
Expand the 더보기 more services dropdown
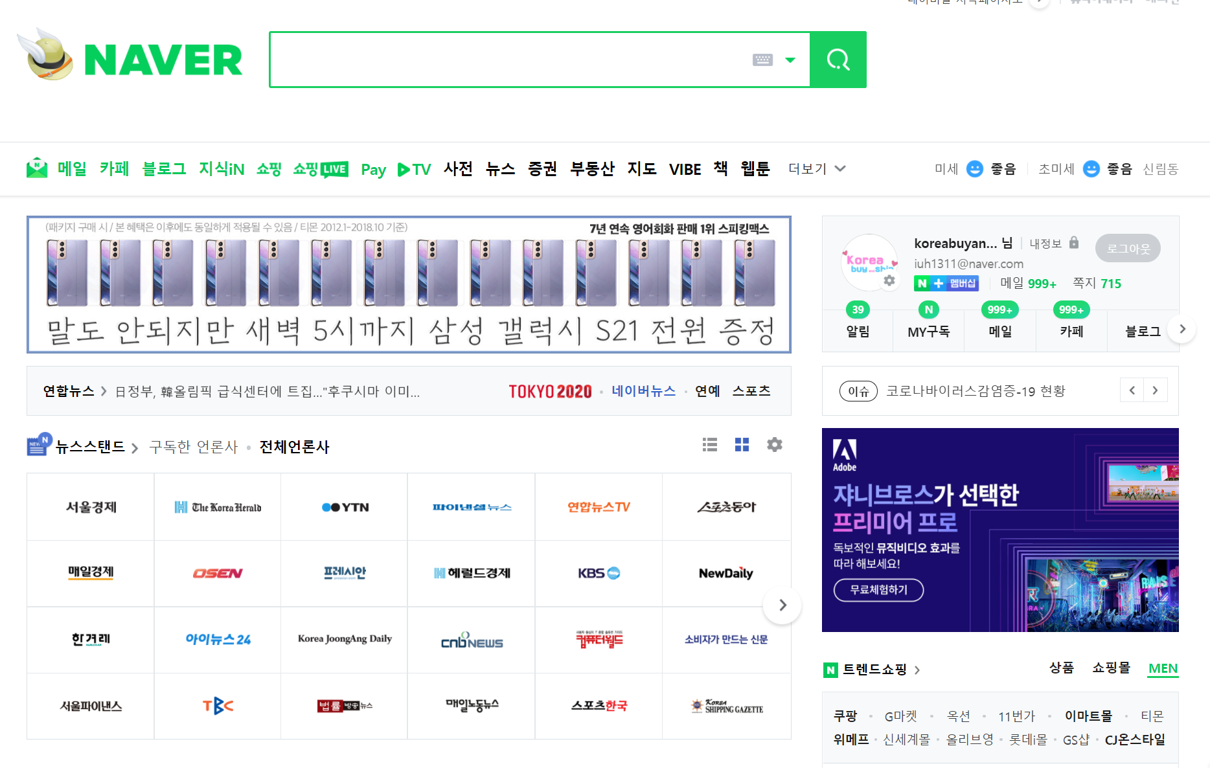click(817, 169)
